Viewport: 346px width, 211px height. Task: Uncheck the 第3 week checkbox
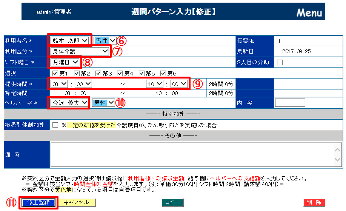[98, 73]
